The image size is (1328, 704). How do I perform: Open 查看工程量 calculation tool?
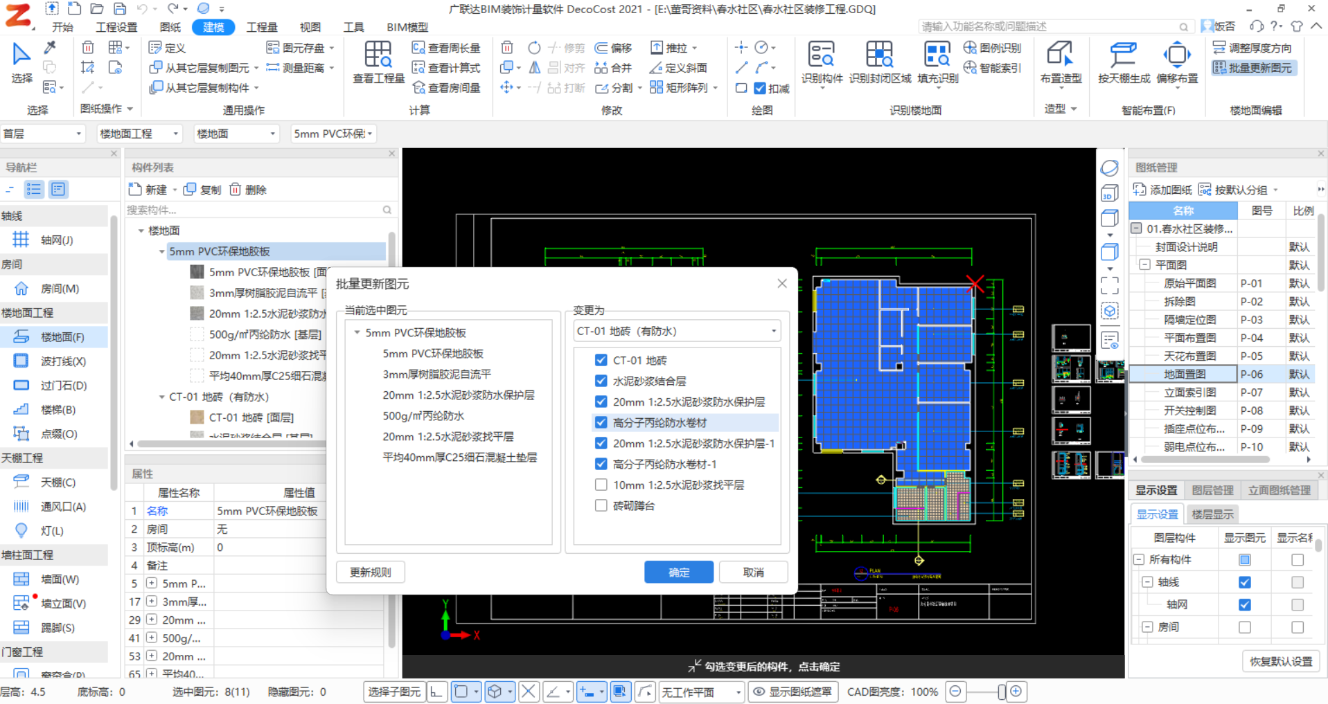[378, 62]
